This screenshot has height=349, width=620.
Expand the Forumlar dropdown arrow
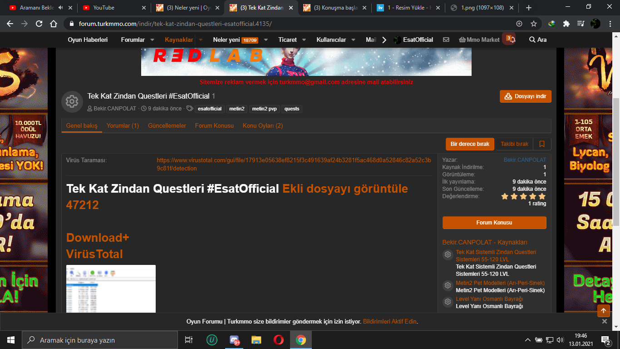pos(152,40)
